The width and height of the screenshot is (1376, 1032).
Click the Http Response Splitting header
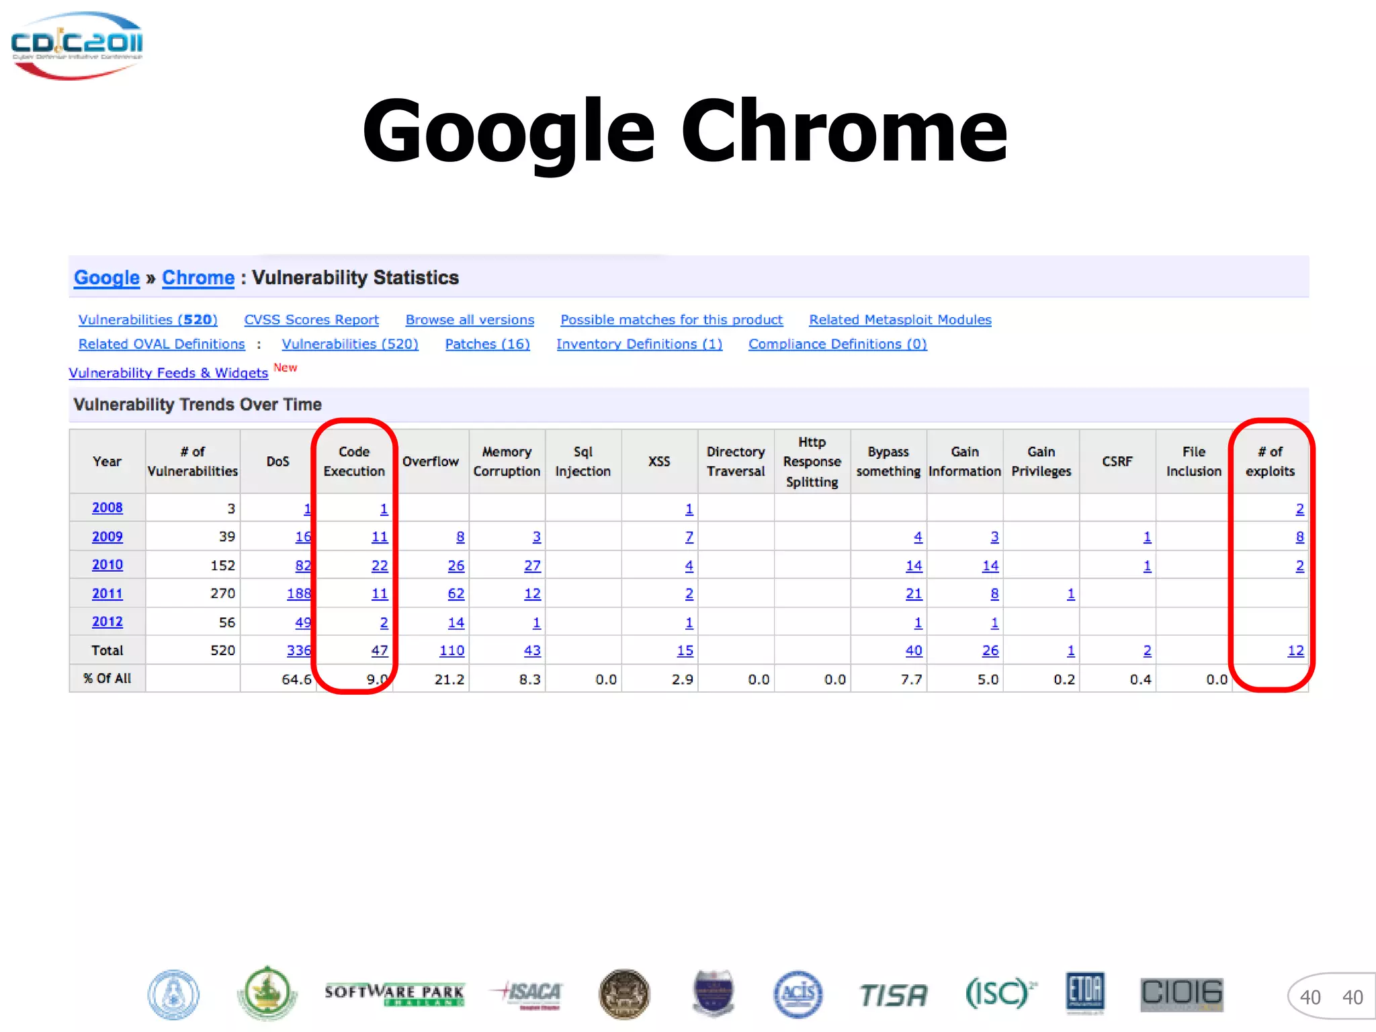point(812,462)
